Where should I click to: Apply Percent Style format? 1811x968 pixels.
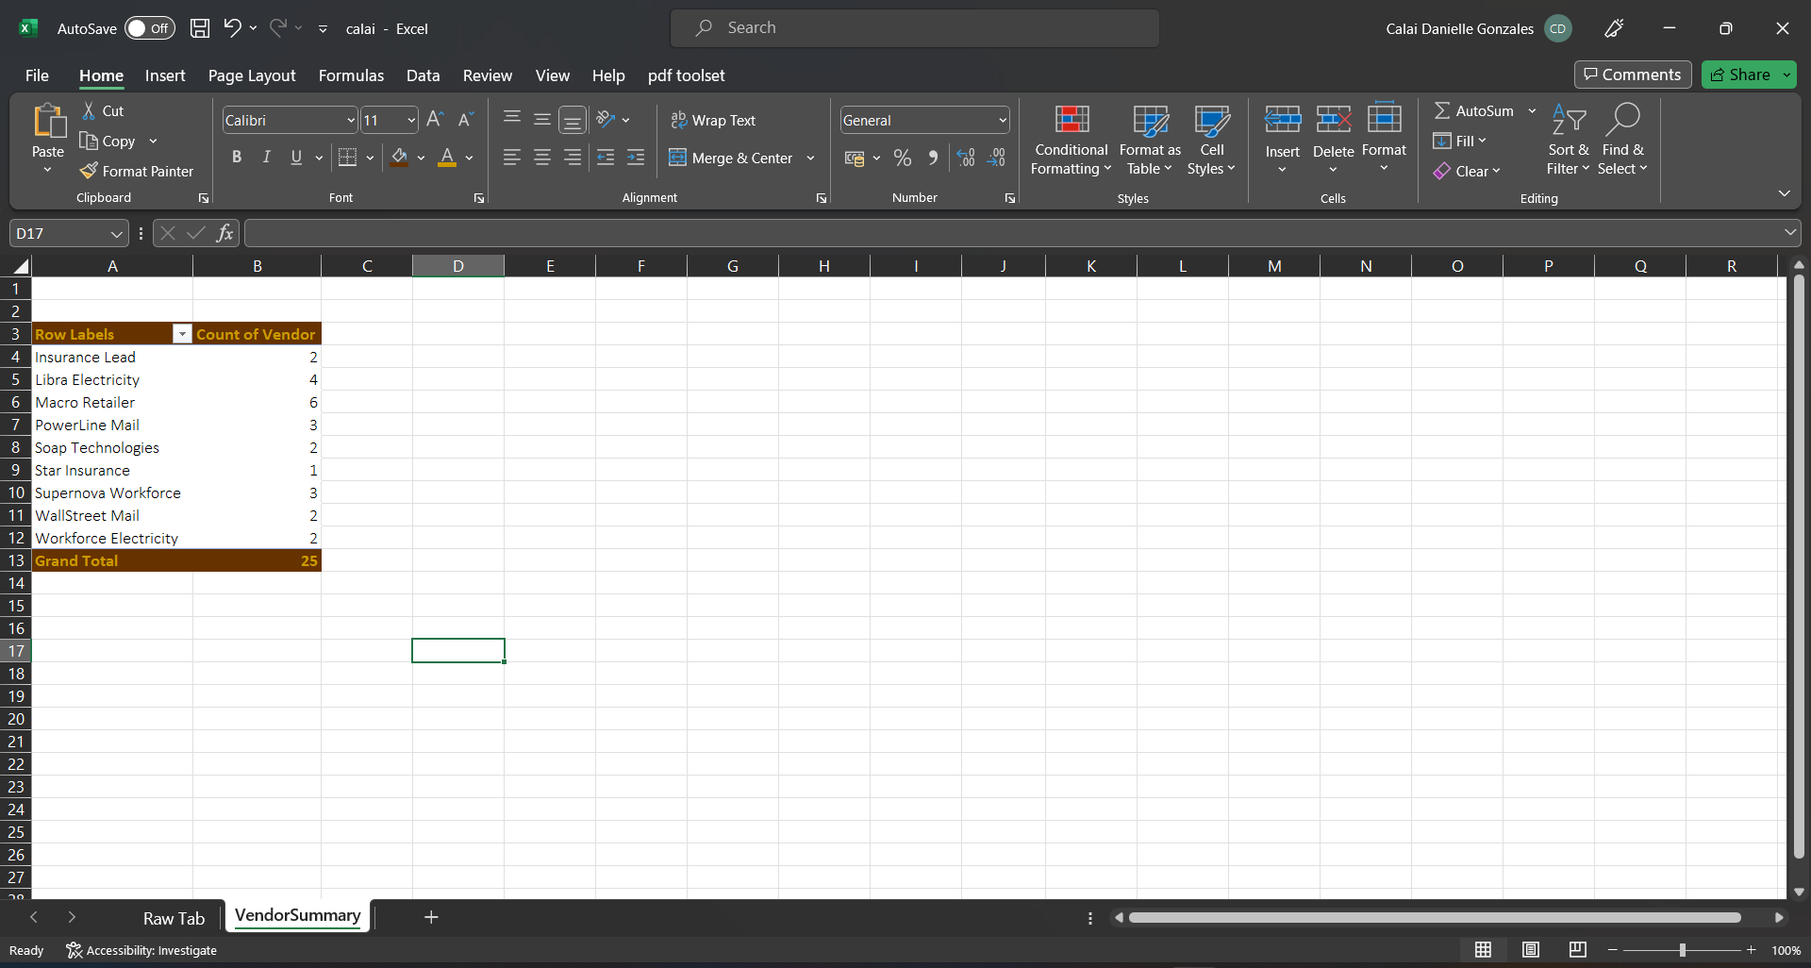click(903, 158)
